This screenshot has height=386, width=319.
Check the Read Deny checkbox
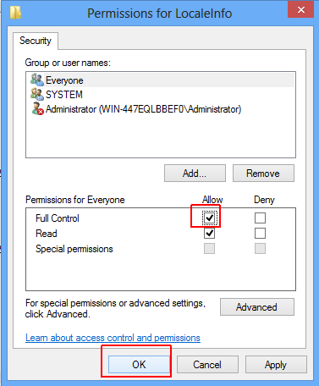[260, 234]
